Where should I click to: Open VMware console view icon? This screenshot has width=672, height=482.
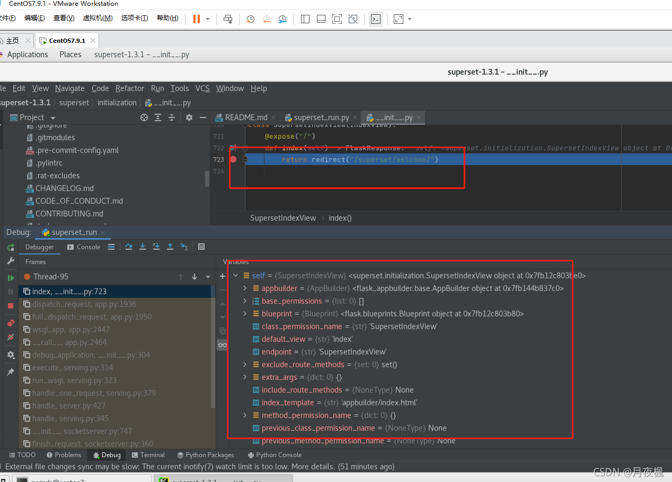tap(376, 19)
